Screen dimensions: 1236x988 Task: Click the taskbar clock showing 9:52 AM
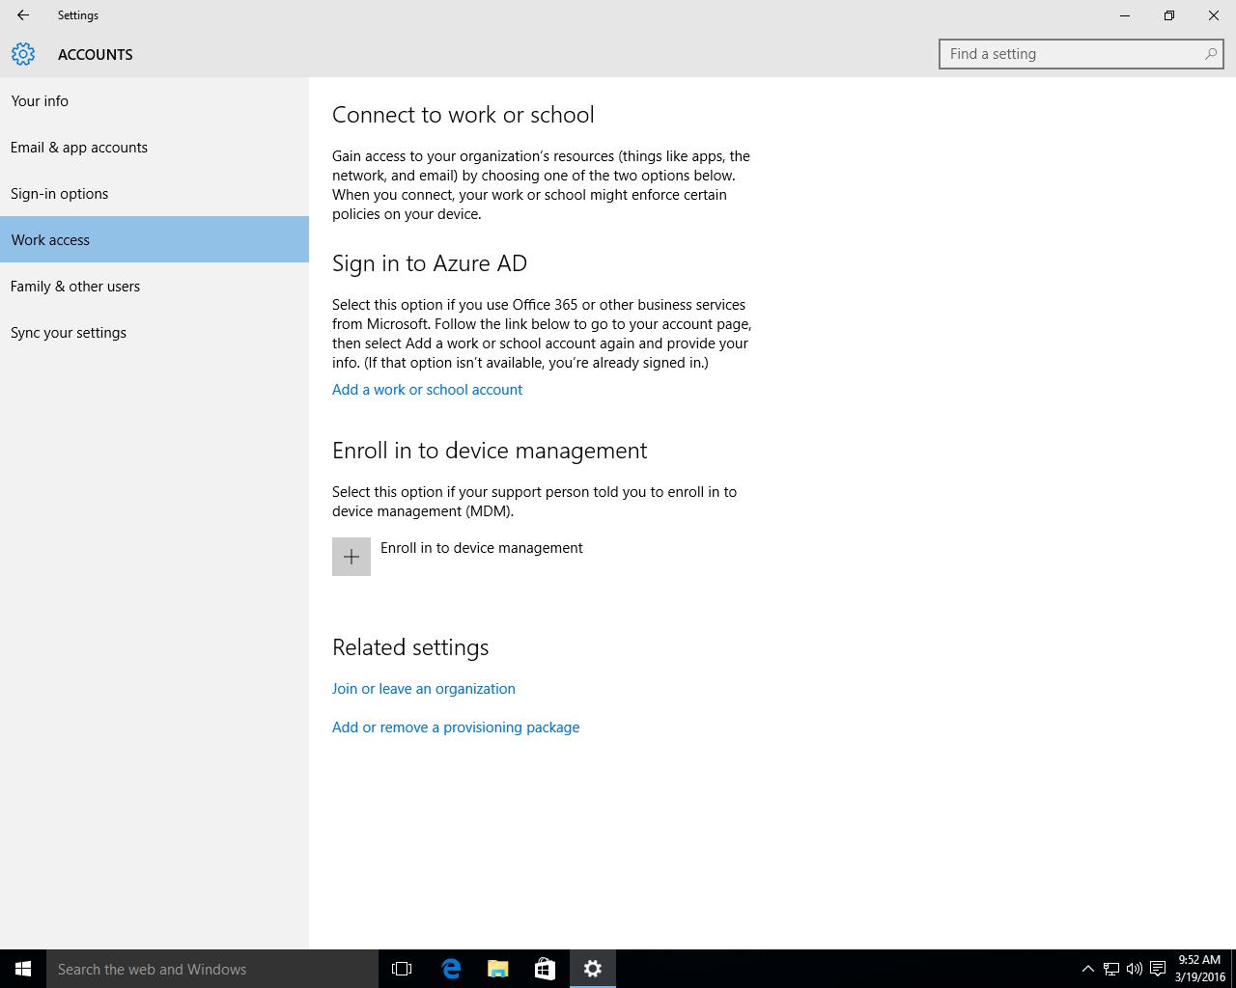(x=1199, y=969)
